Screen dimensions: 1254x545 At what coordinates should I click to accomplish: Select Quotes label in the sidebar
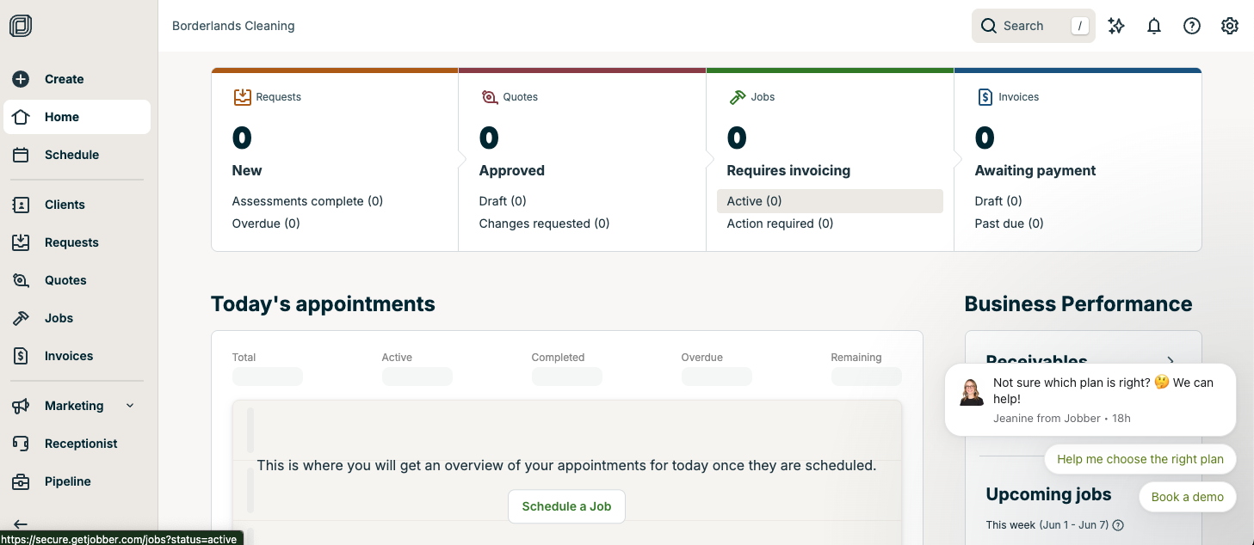pyautogui.click(x=65, y=280)
